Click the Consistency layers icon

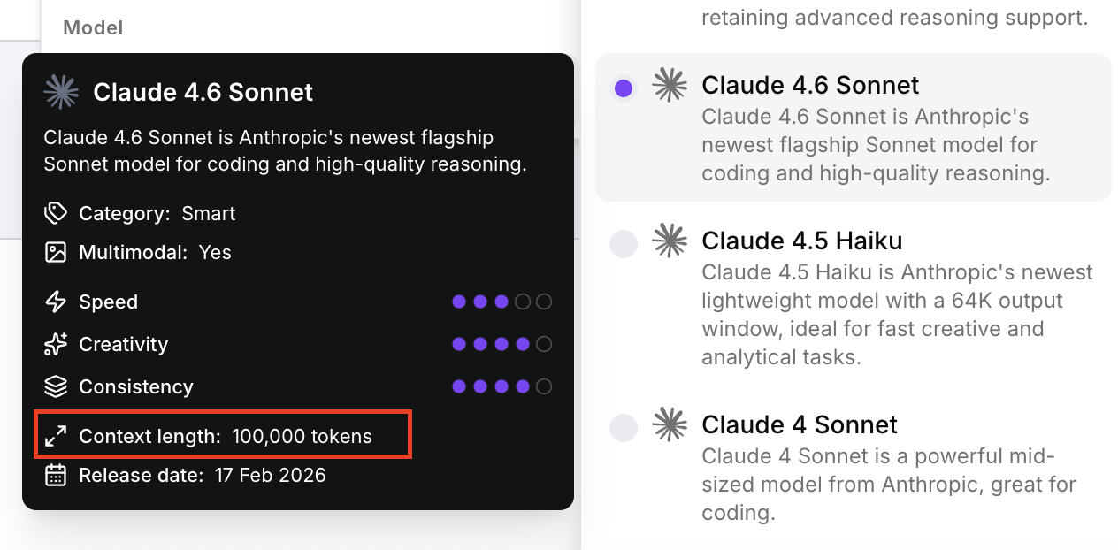(x=56, y=386)
